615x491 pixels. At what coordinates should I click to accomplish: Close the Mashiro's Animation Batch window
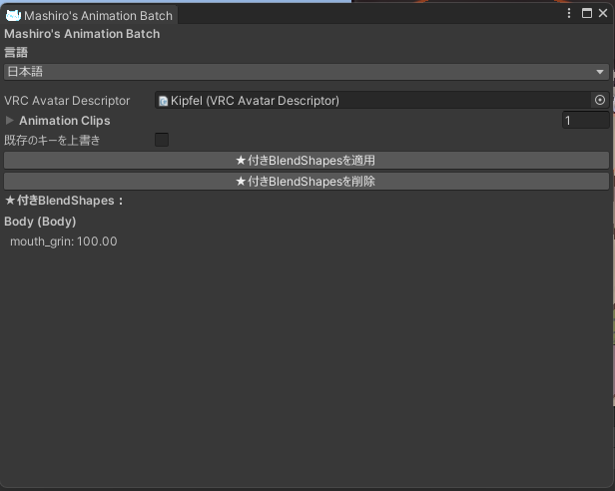(x=602, y=14)
